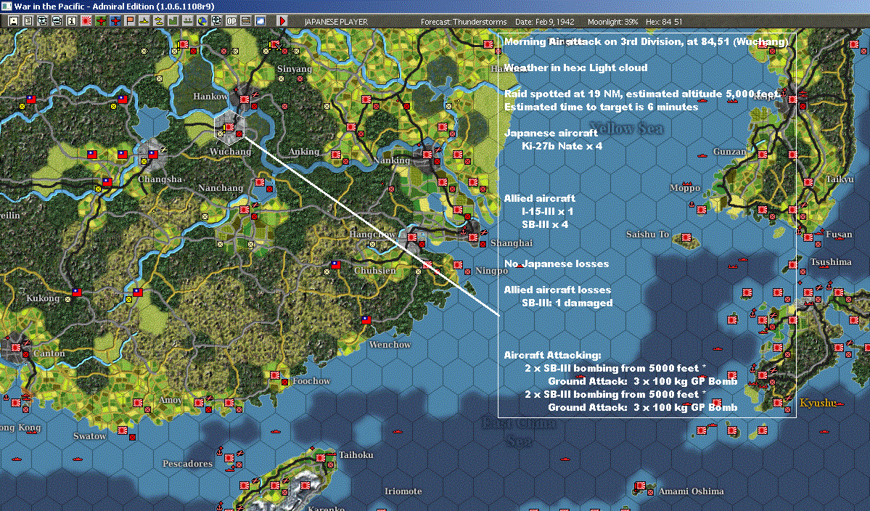
Task: Select Japanese base marker at Hankow
Action: (x=244, y=99)
